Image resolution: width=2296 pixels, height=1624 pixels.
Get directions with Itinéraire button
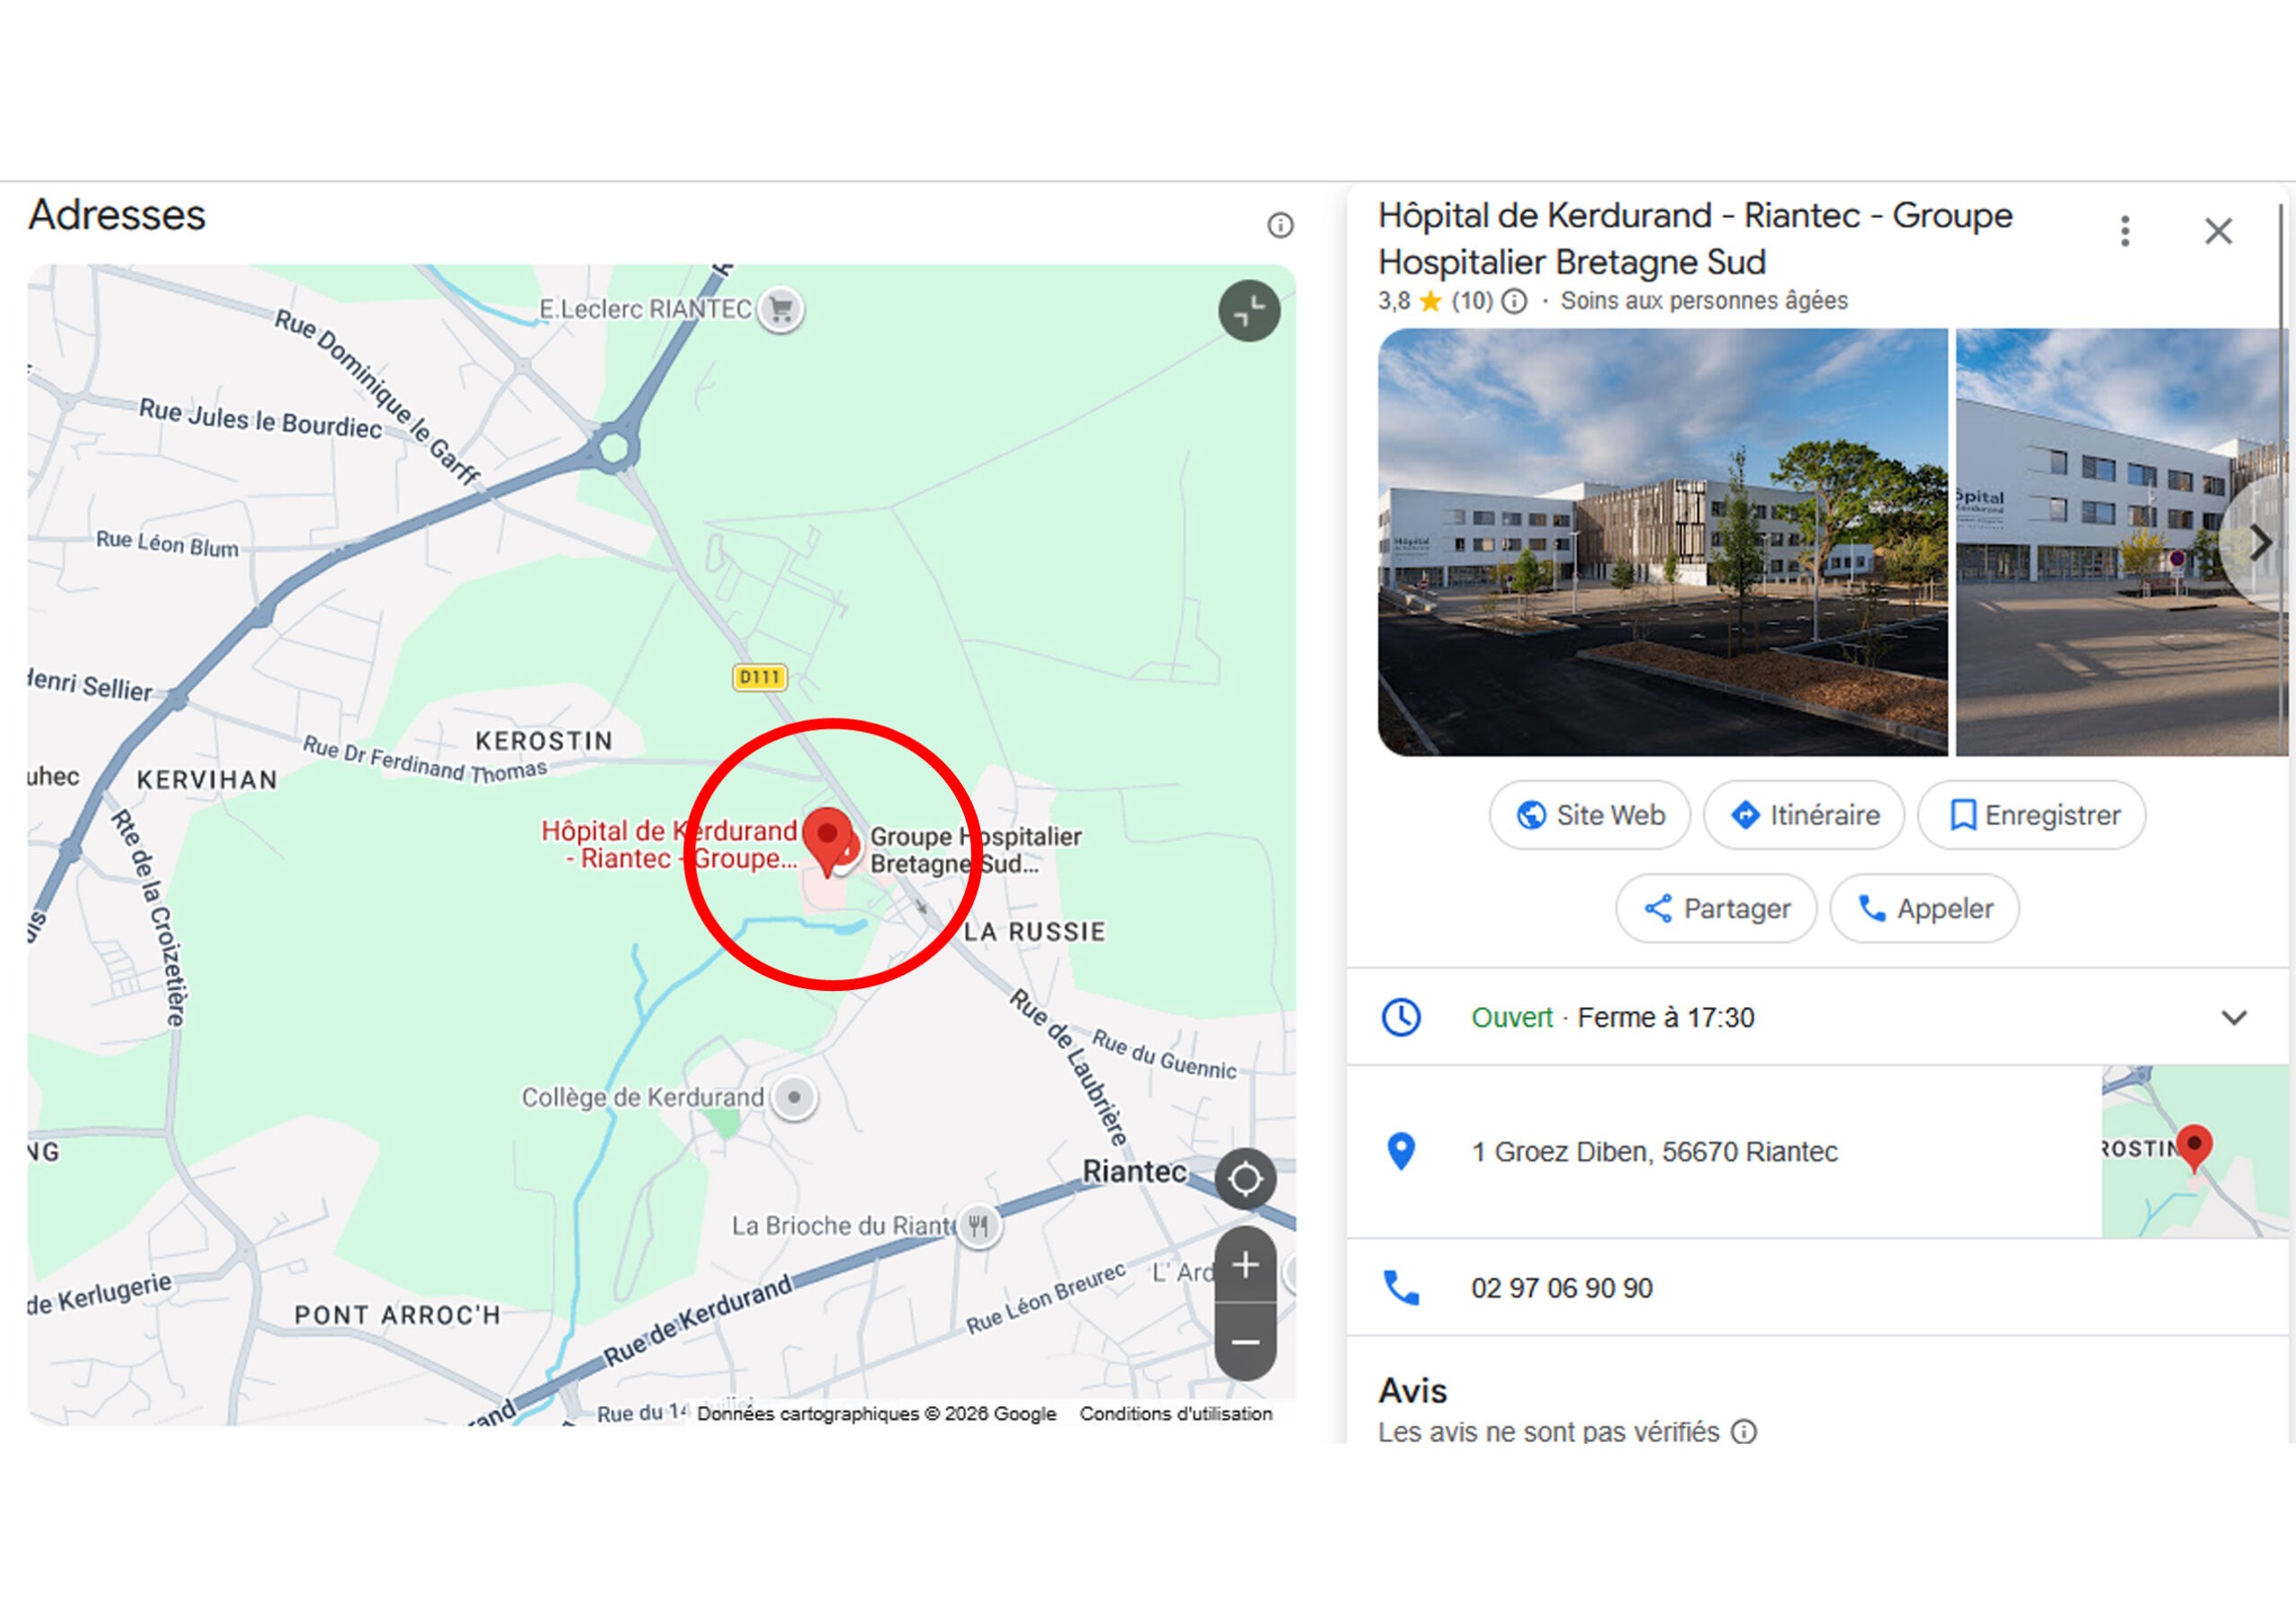pyautogui.click(x=1804, y=815)
